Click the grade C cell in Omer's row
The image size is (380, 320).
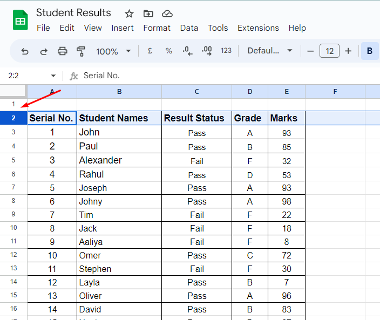click(x=250, y=255)
